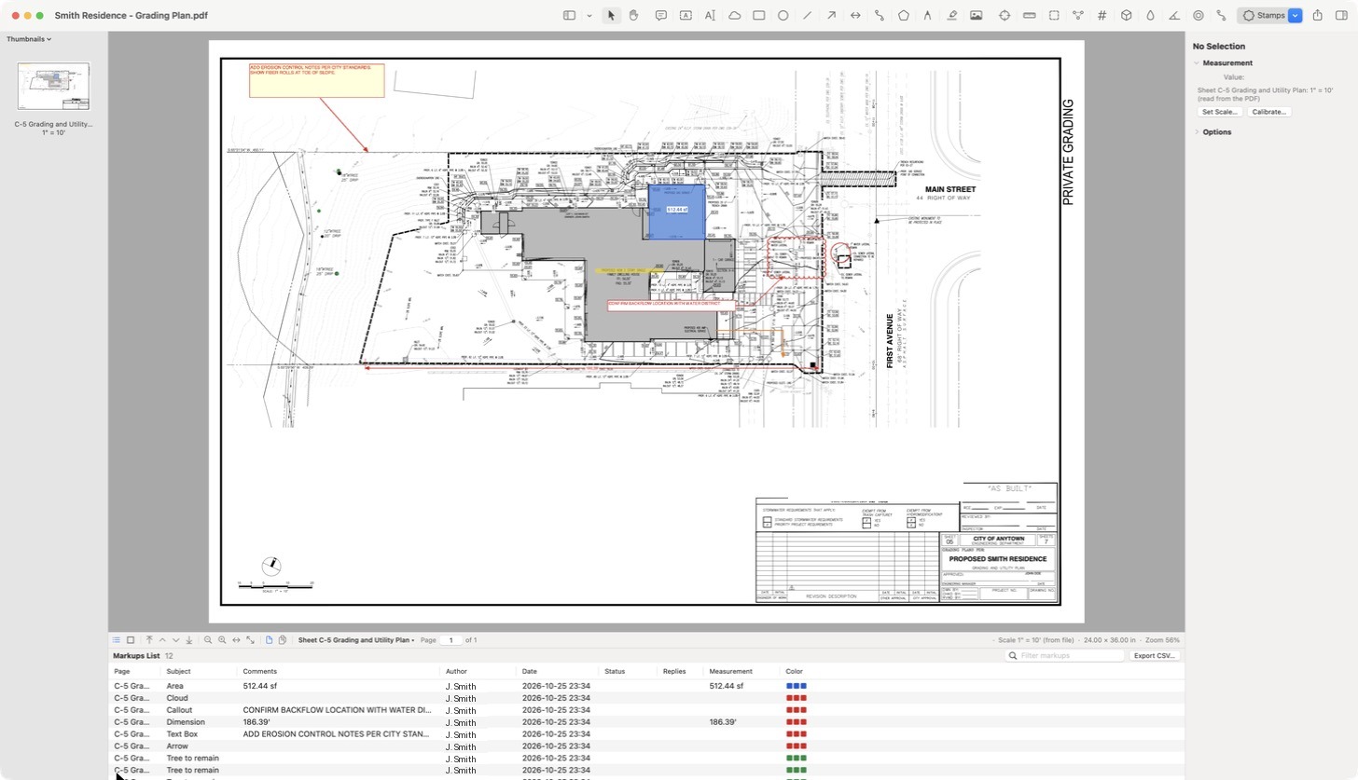Sort markups by Subject column
This screenshot has width=1358, height=780.
click(x=178, y=671)
